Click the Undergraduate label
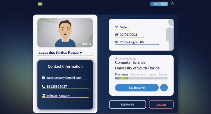The image size is (211, 114). (127, 59)
